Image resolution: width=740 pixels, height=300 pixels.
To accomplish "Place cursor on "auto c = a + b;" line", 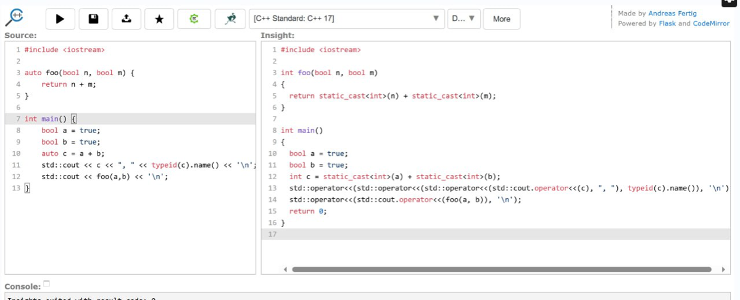I will (73, 153).
